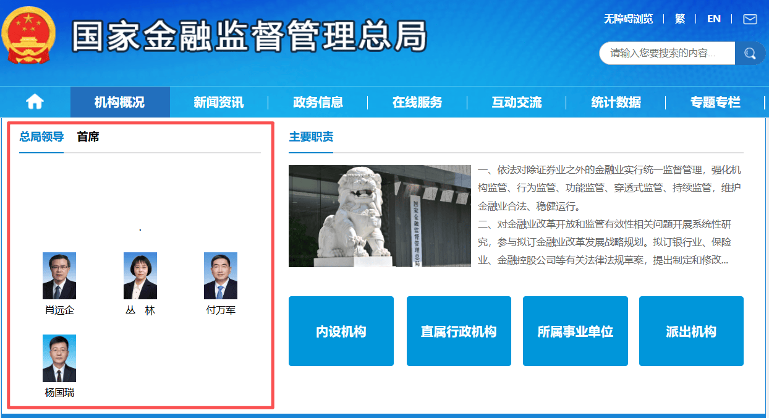
Task: Click the national emblem logo
Action: pos(29,35)
